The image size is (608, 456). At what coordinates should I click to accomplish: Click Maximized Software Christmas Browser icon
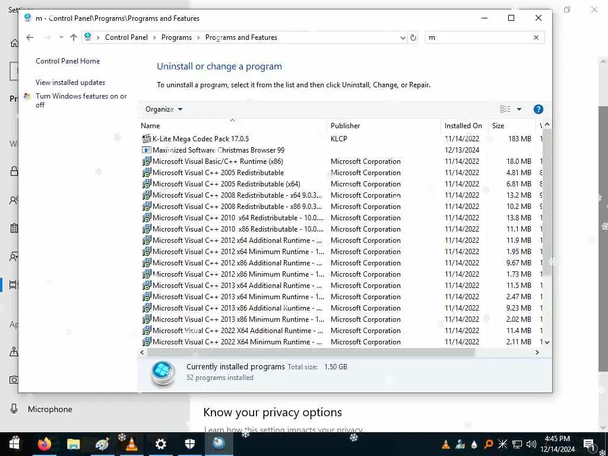[x=147, y=150]
